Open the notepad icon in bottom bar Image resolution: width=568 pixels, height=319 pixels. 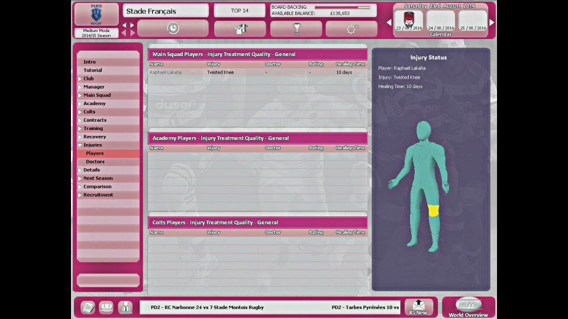click(88, 307)
